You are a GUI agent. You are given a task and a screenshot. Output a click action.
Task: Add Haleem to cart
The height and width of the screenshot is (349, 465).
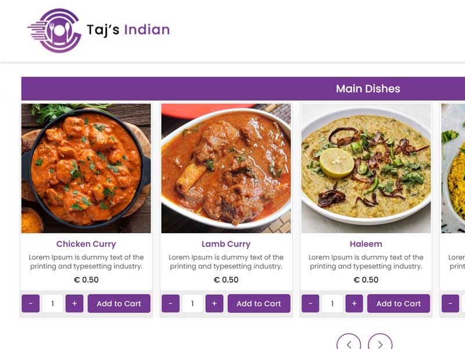(399, 303)
